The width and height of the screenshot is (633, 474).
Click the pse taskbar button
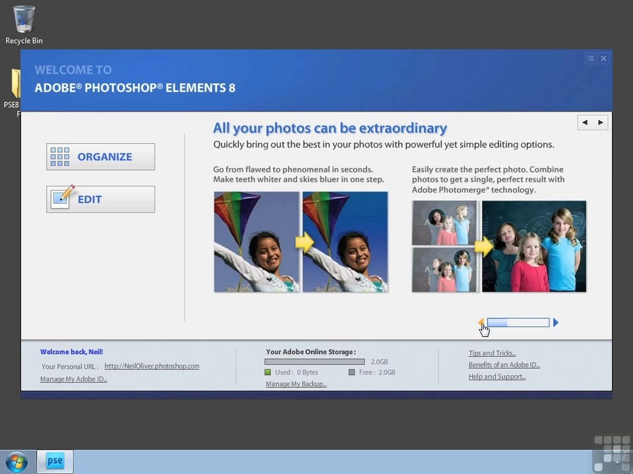[x=55, y=461]
